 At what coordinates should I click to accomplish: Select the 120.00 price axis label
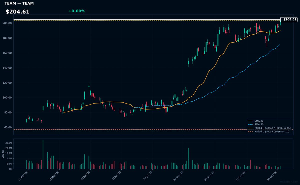click(x=7, y=83)
